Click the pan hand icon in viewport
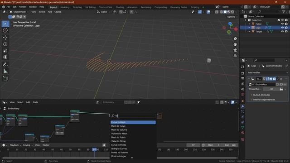The height and width of the screenshot is (163, 290). [235, 44]
